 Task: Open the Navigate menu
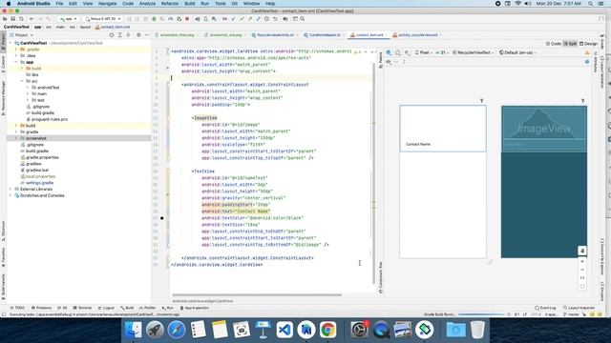(x=108, y=4)
